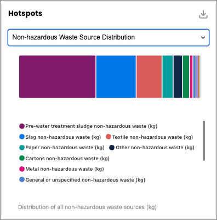Toggle Cartons legend green dot
Screen dimensions: 217x220
click(22, 158)
